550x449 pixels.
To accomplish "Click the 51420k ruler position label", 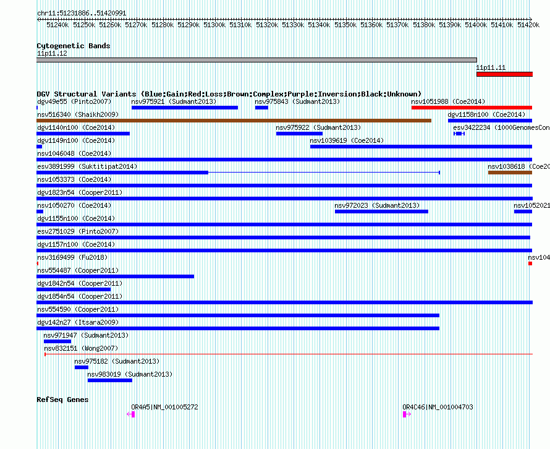I will tap(528, 25).
